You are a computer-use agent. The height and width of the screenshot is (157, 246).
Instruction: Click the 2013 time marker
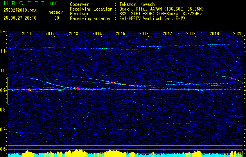click(x=74, y=34)
